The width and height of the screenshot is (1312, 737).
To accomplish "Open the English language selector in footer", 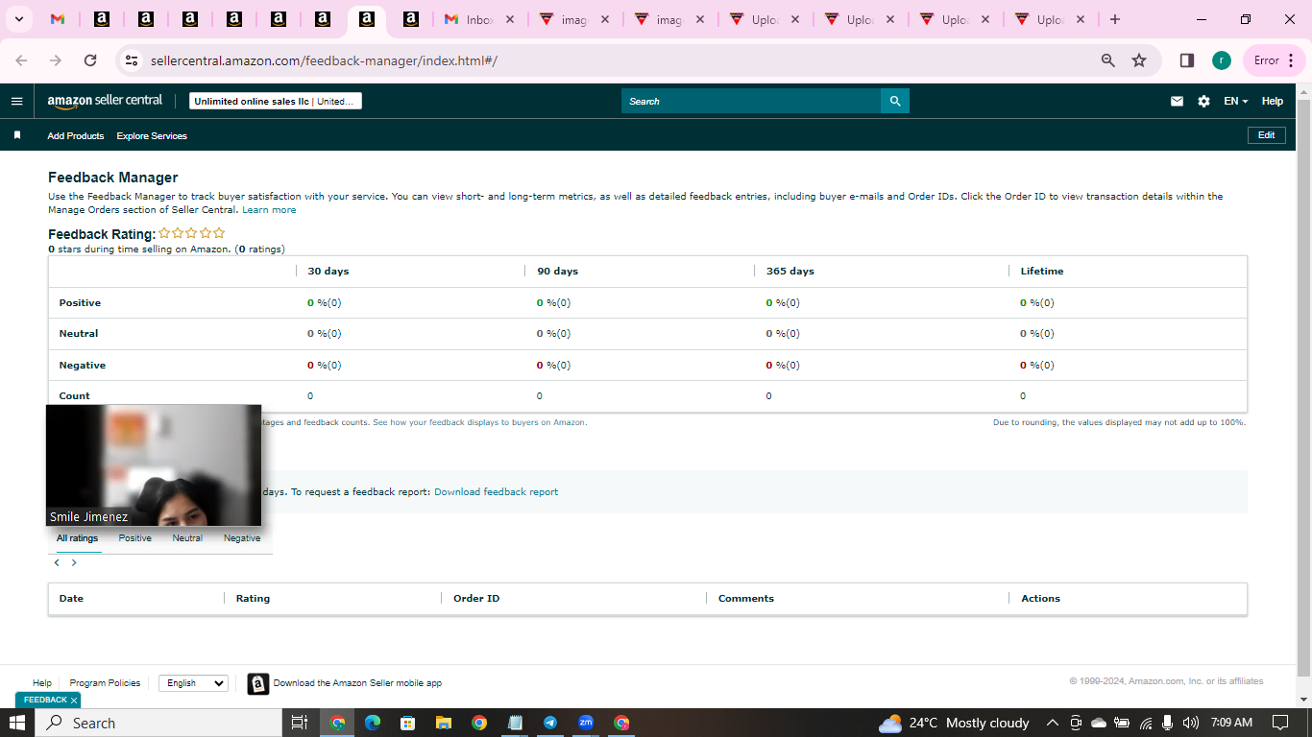I will 193,683.
